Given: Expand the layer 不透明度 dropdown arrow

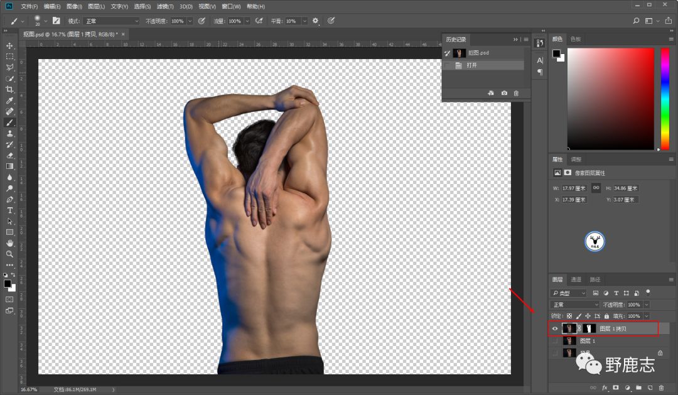Looking at the screenshot, I should pos(647,305).
